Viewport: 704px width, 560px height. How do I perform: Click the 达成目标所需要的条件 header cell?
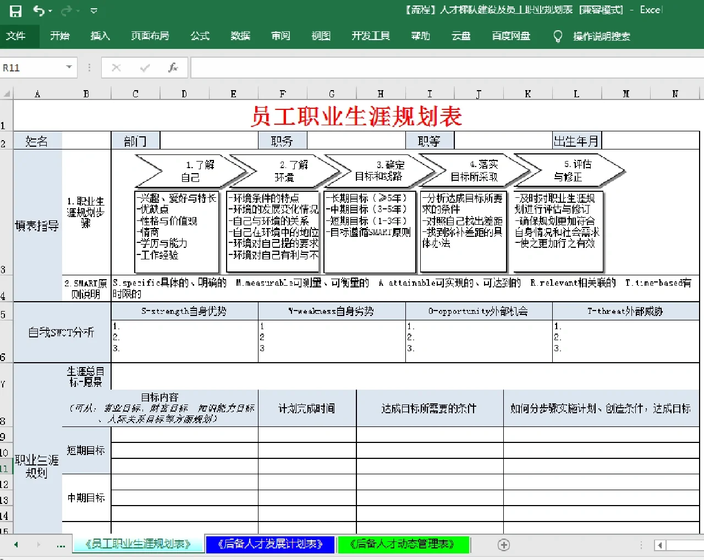(430, 408)
